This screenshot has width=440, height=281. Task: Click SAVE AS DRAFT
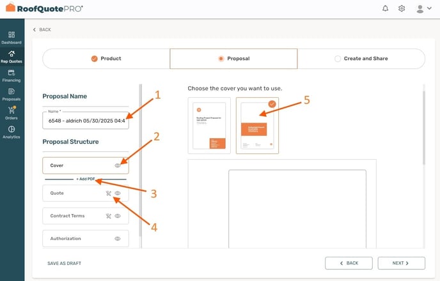[64, 263]
